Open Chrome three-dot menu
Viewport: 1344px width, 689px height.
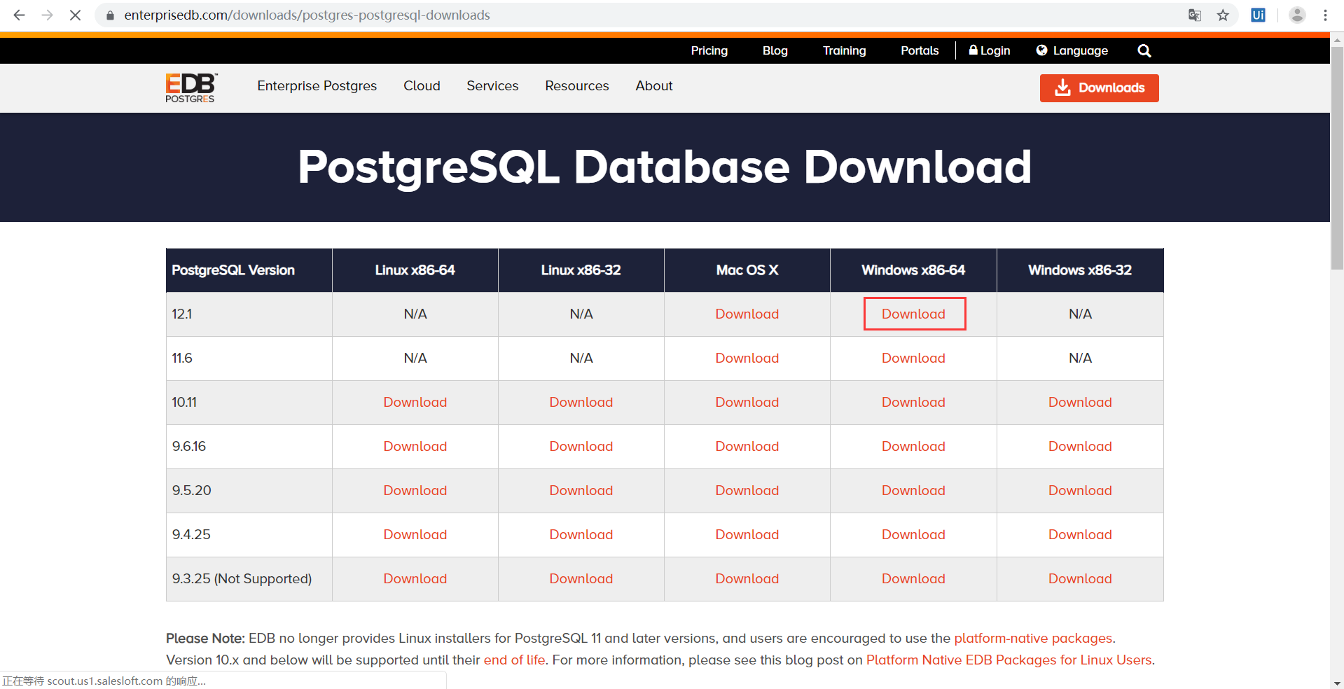[x=1325, y=15]
